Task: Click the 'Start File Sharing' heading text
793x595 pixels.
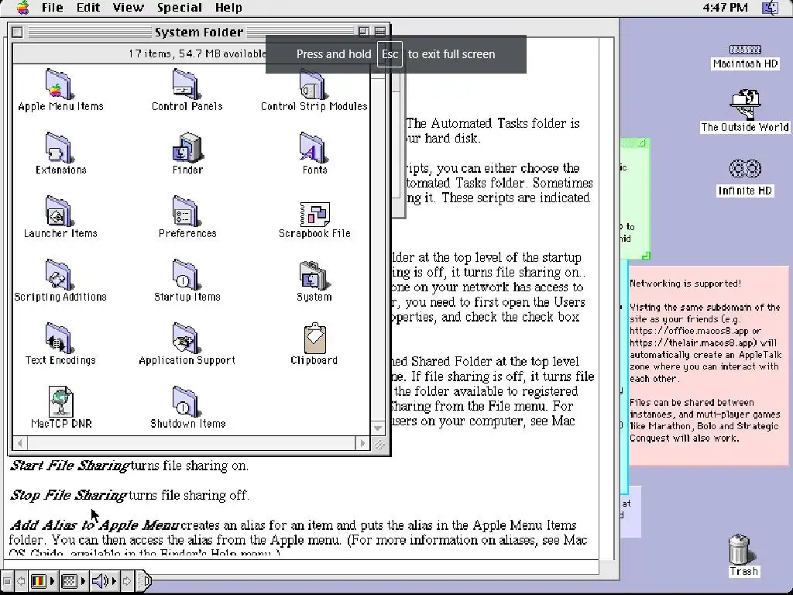Action: tap(69, 466)
